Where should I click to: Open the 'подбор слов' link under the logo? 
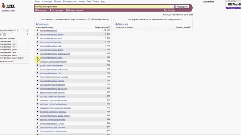coord(8,10)
